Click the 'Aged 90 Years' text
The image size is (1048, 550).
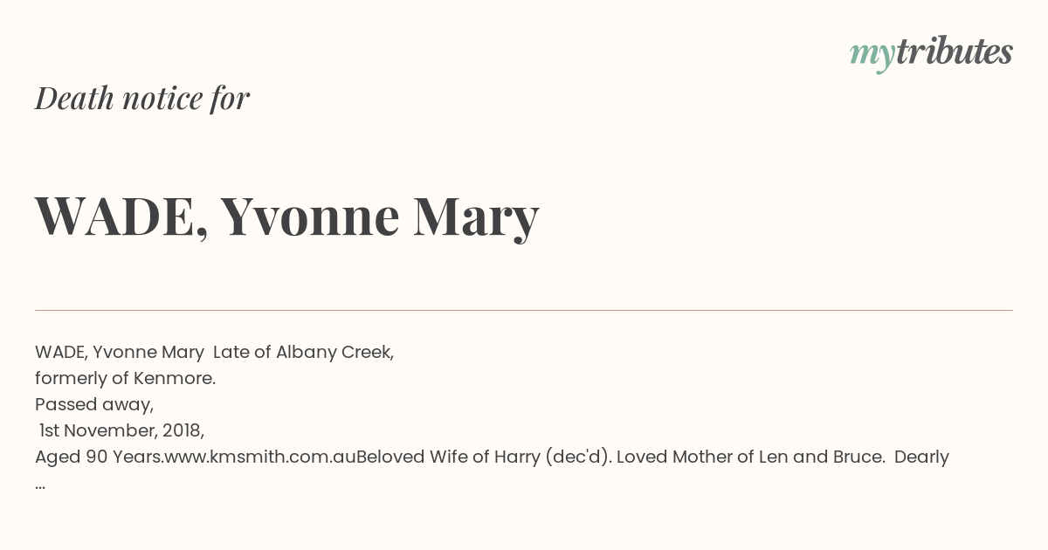(97, 457)
